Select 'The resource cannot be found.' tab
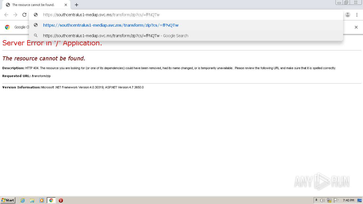363x204 pixels. coord(36,5)
